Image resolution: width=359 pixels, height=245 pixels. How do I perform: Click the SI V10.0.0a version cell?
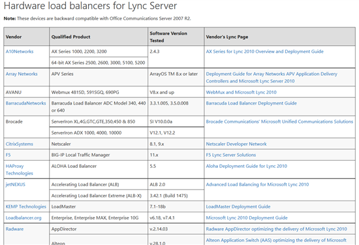pyautogui.click(x=176, y=122)
